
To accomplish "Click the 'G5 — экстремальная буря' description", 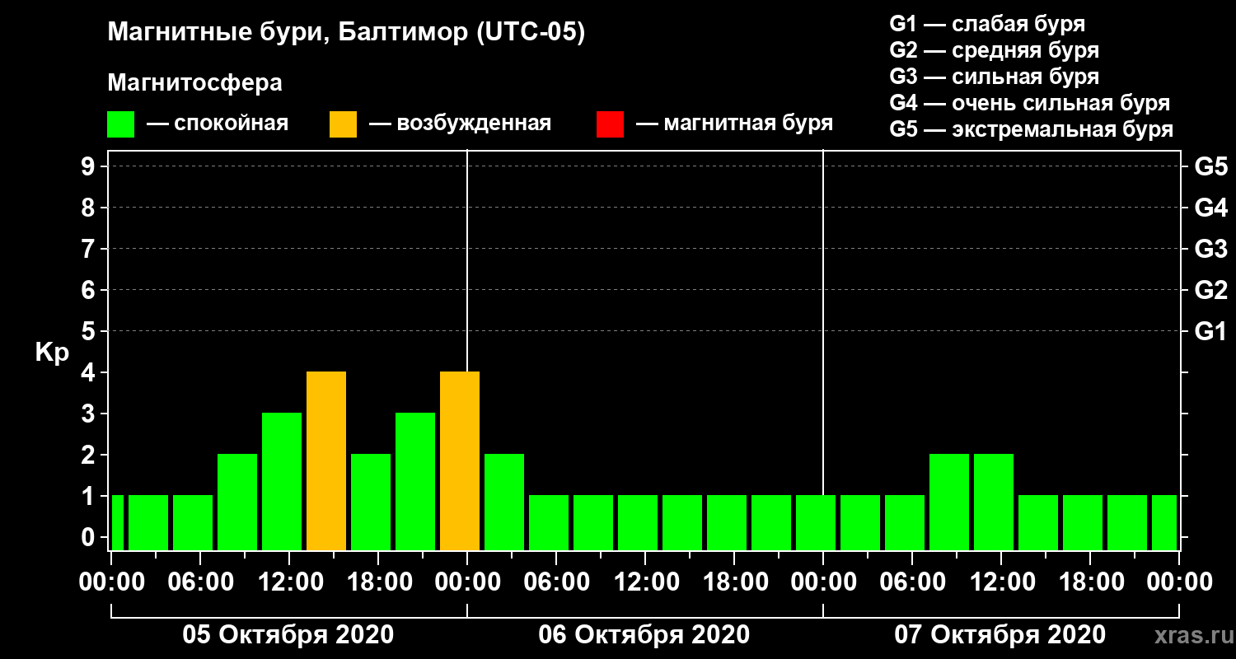I will [x=1032, y=130].
